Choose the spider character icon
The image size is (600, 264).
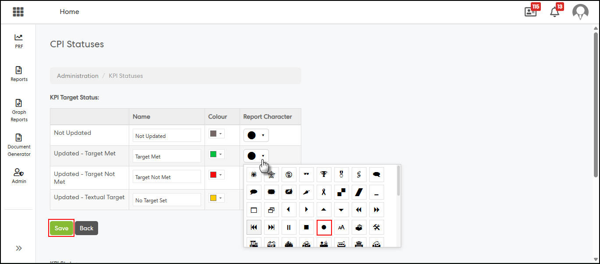pyautogui.click(x=254, y=175)
